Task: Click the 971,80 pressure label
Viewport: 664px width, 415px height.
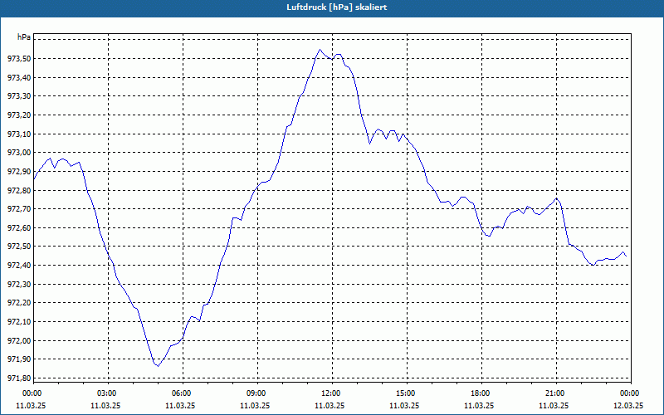Action: pyautogui.click(x=19, y=378)
